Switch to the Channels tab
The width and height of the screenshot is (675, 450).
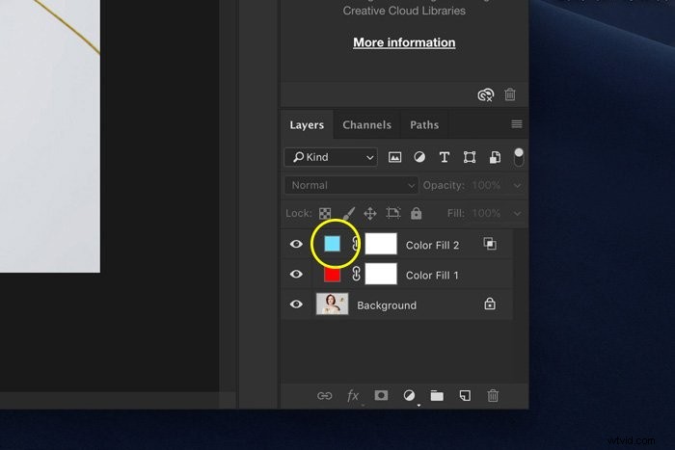tap(366, 124)
